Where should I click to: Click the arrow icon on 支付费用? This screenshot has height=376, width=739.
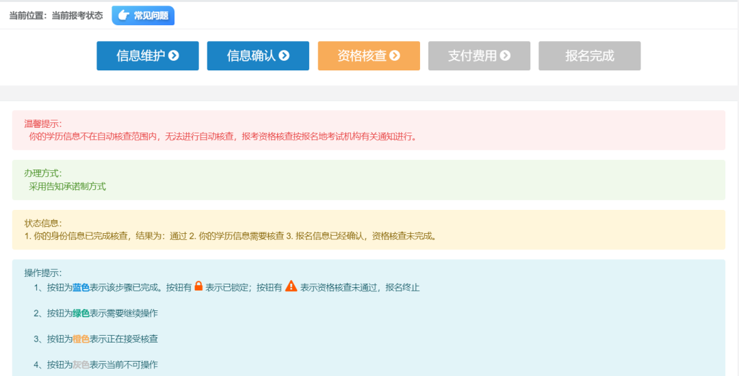[x=505, y=55]
